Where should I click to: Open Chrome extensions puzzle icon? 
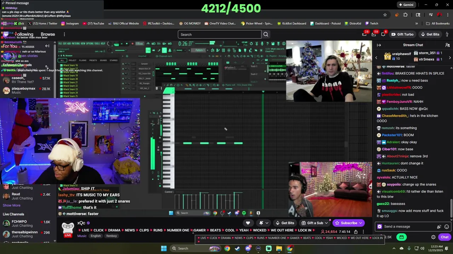click(x=406, y=15)
